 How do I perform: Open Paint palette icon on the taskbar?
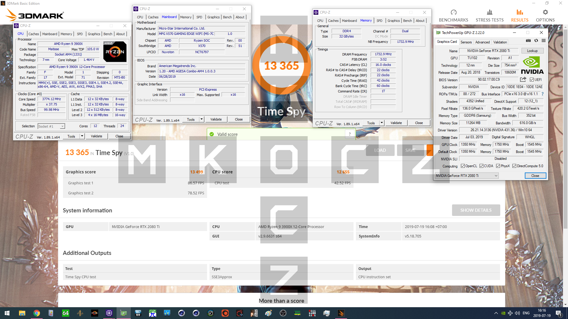[x=268, y=313]
